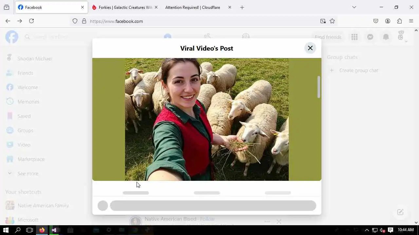Click the Visual Studio taskbar icon
This screenshot has width=419, height=235.
(54, 230)
